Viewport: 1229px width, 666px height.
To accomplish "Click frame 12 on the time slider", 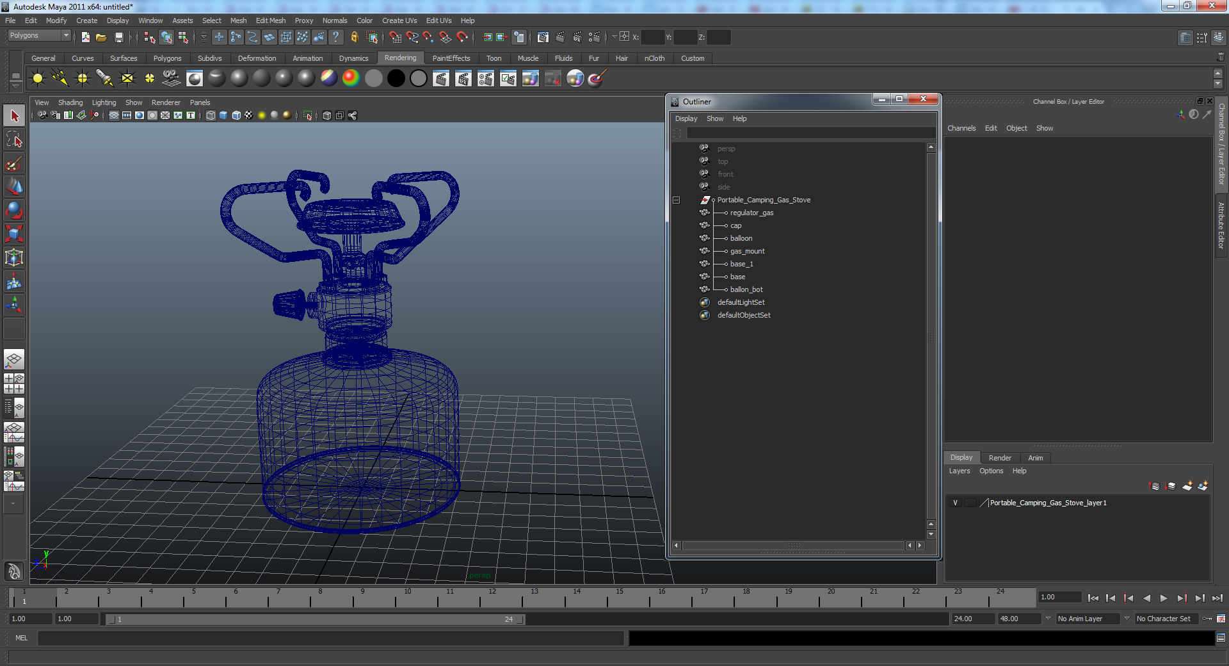I will pos(491,597).
